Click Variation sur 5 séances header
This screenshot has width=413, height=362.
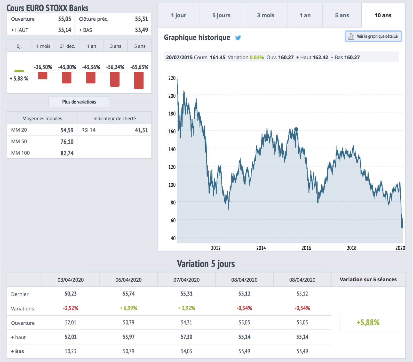pyautogui.click(x=368, y=279)
